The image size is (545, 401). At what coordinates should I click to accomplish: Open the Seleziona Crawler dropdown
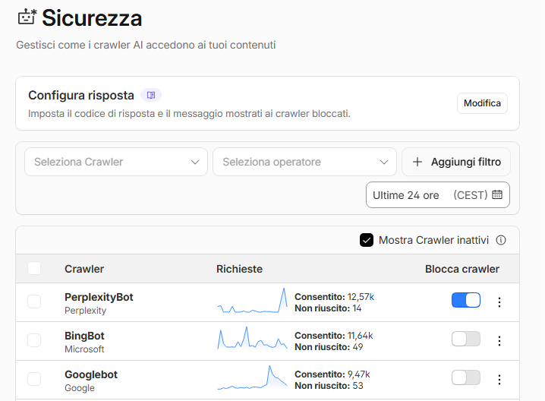(116, 162)
